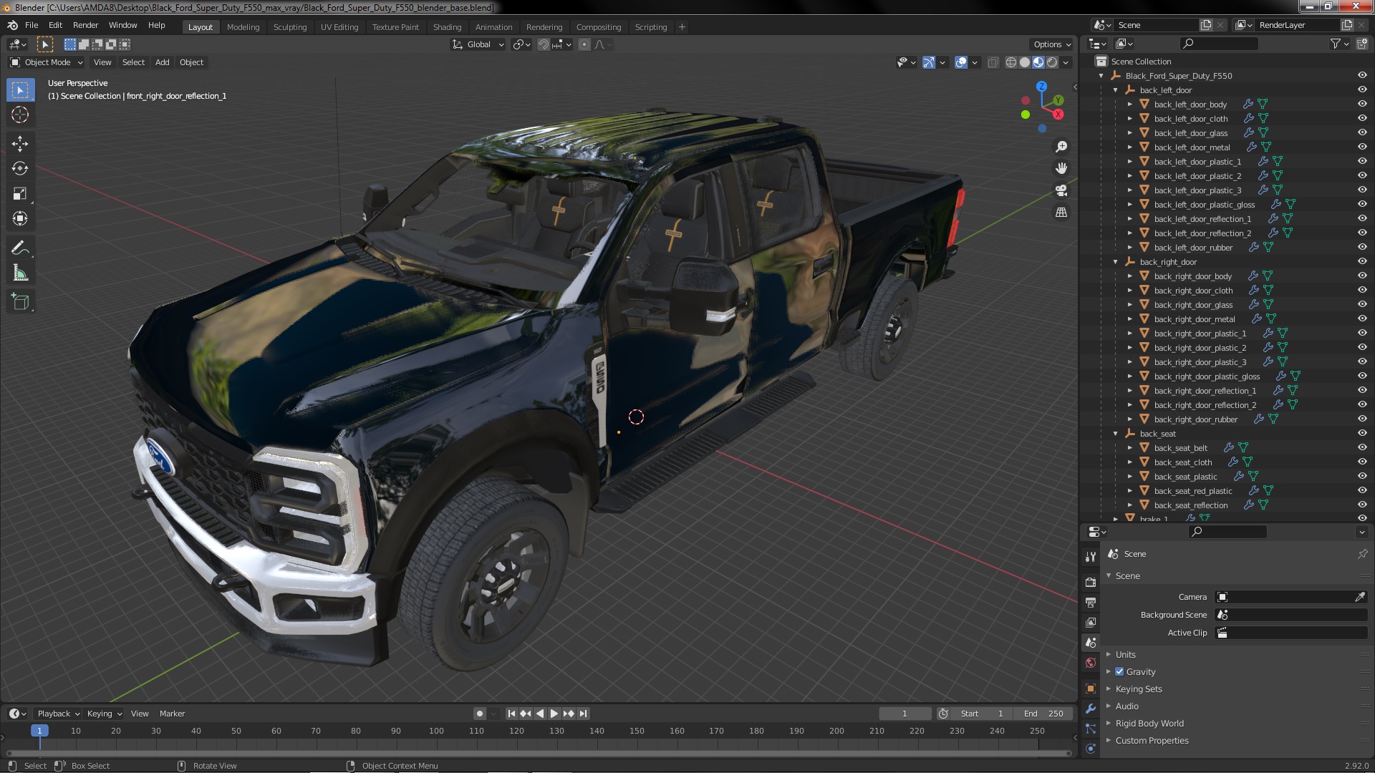Image resolution: width=1375 pixels, height=773 pixels.
Task: Toggle X-ray view
Action: point(993,62)
